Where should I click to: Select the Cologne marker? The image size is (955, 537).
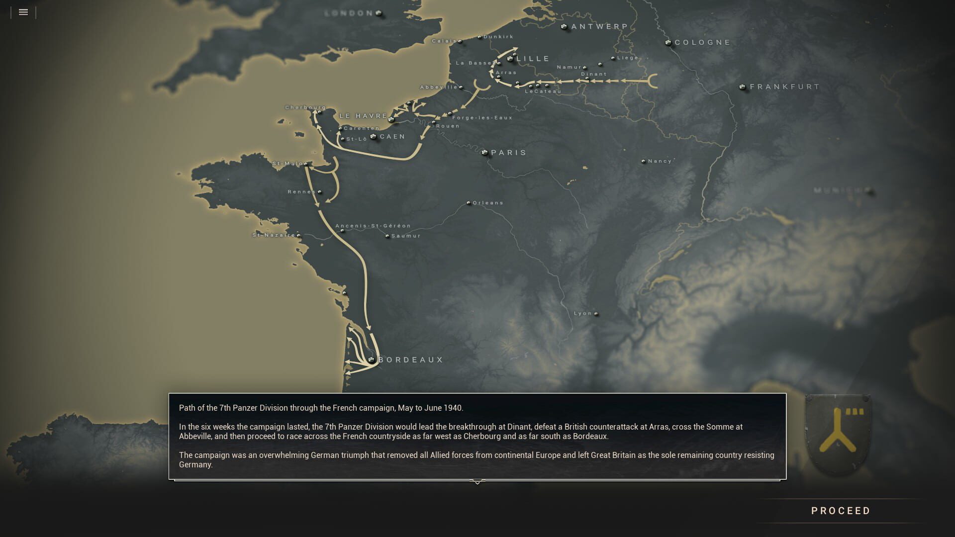coord(668,42)
